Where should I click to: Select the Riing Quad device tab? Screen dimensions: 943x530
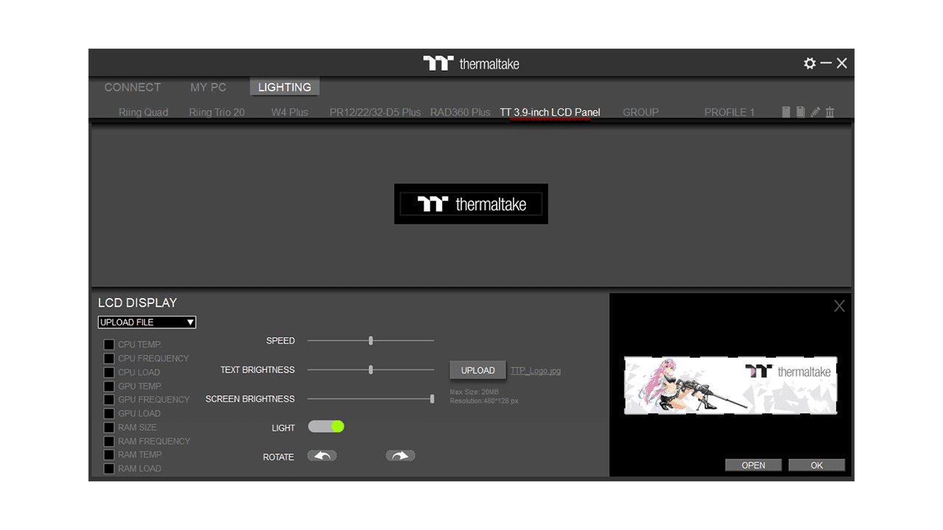144,112
